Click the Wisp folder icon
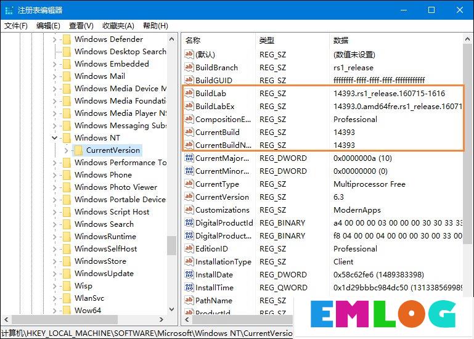This screenshot has height=339, width=474. coord(67,286)
